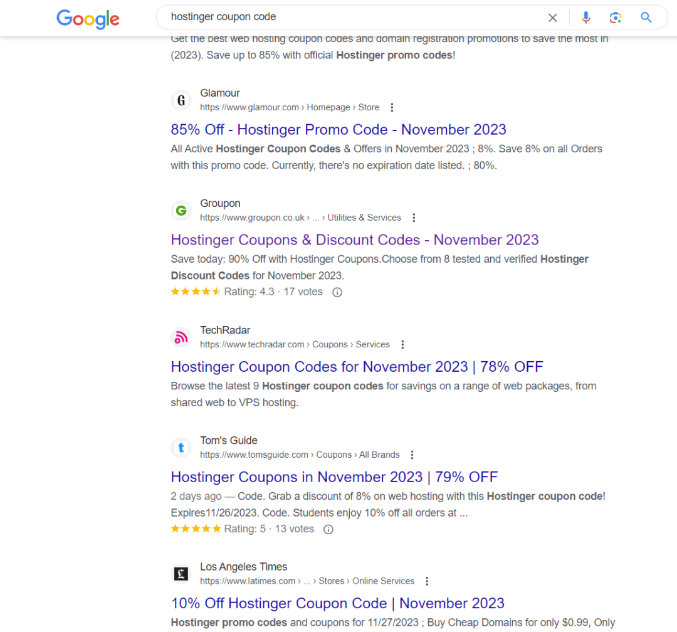
Task: Open info icon next to Groupon 17 votes
Action: (x=337, y=292)
